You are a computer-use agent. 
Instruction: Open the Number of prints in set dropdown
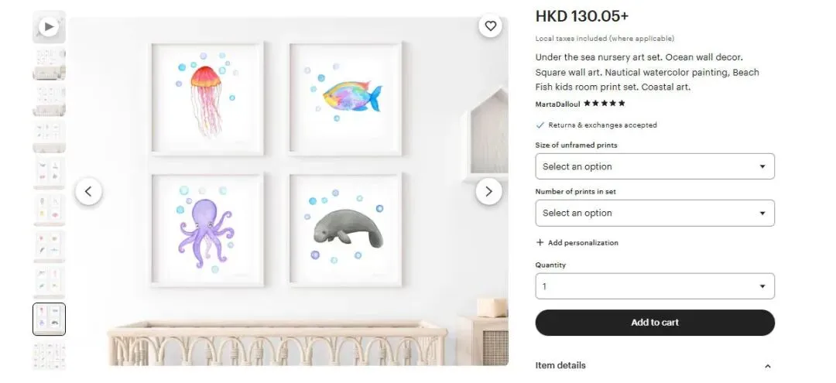655,213
